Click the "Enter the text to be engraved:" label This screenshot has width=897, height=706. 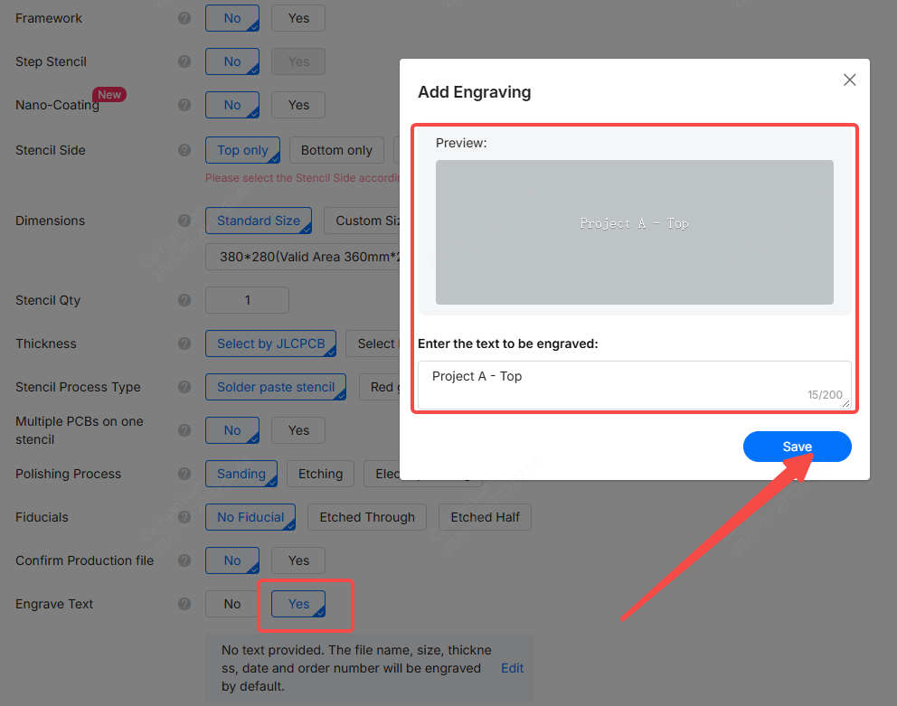click(x=508, y=344)
